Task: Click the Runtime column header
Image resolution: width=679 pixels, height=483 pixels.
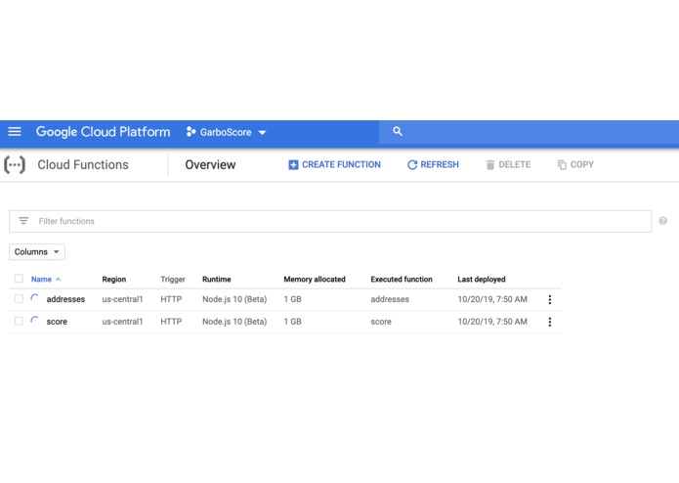Action: [217, 280]
